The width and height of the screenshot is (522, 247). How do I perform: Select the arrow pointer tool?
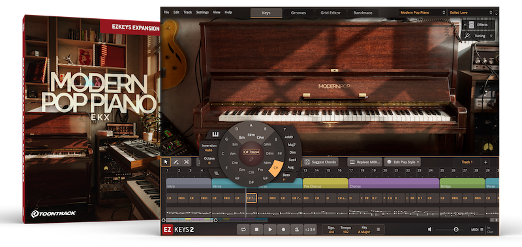click(x=166, y=162)
